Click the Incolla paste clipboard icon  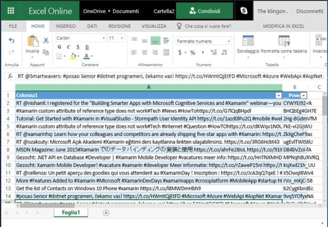(x=33, y=41)
